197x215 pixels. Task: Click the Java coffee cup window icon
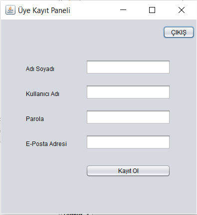(10, 10)
